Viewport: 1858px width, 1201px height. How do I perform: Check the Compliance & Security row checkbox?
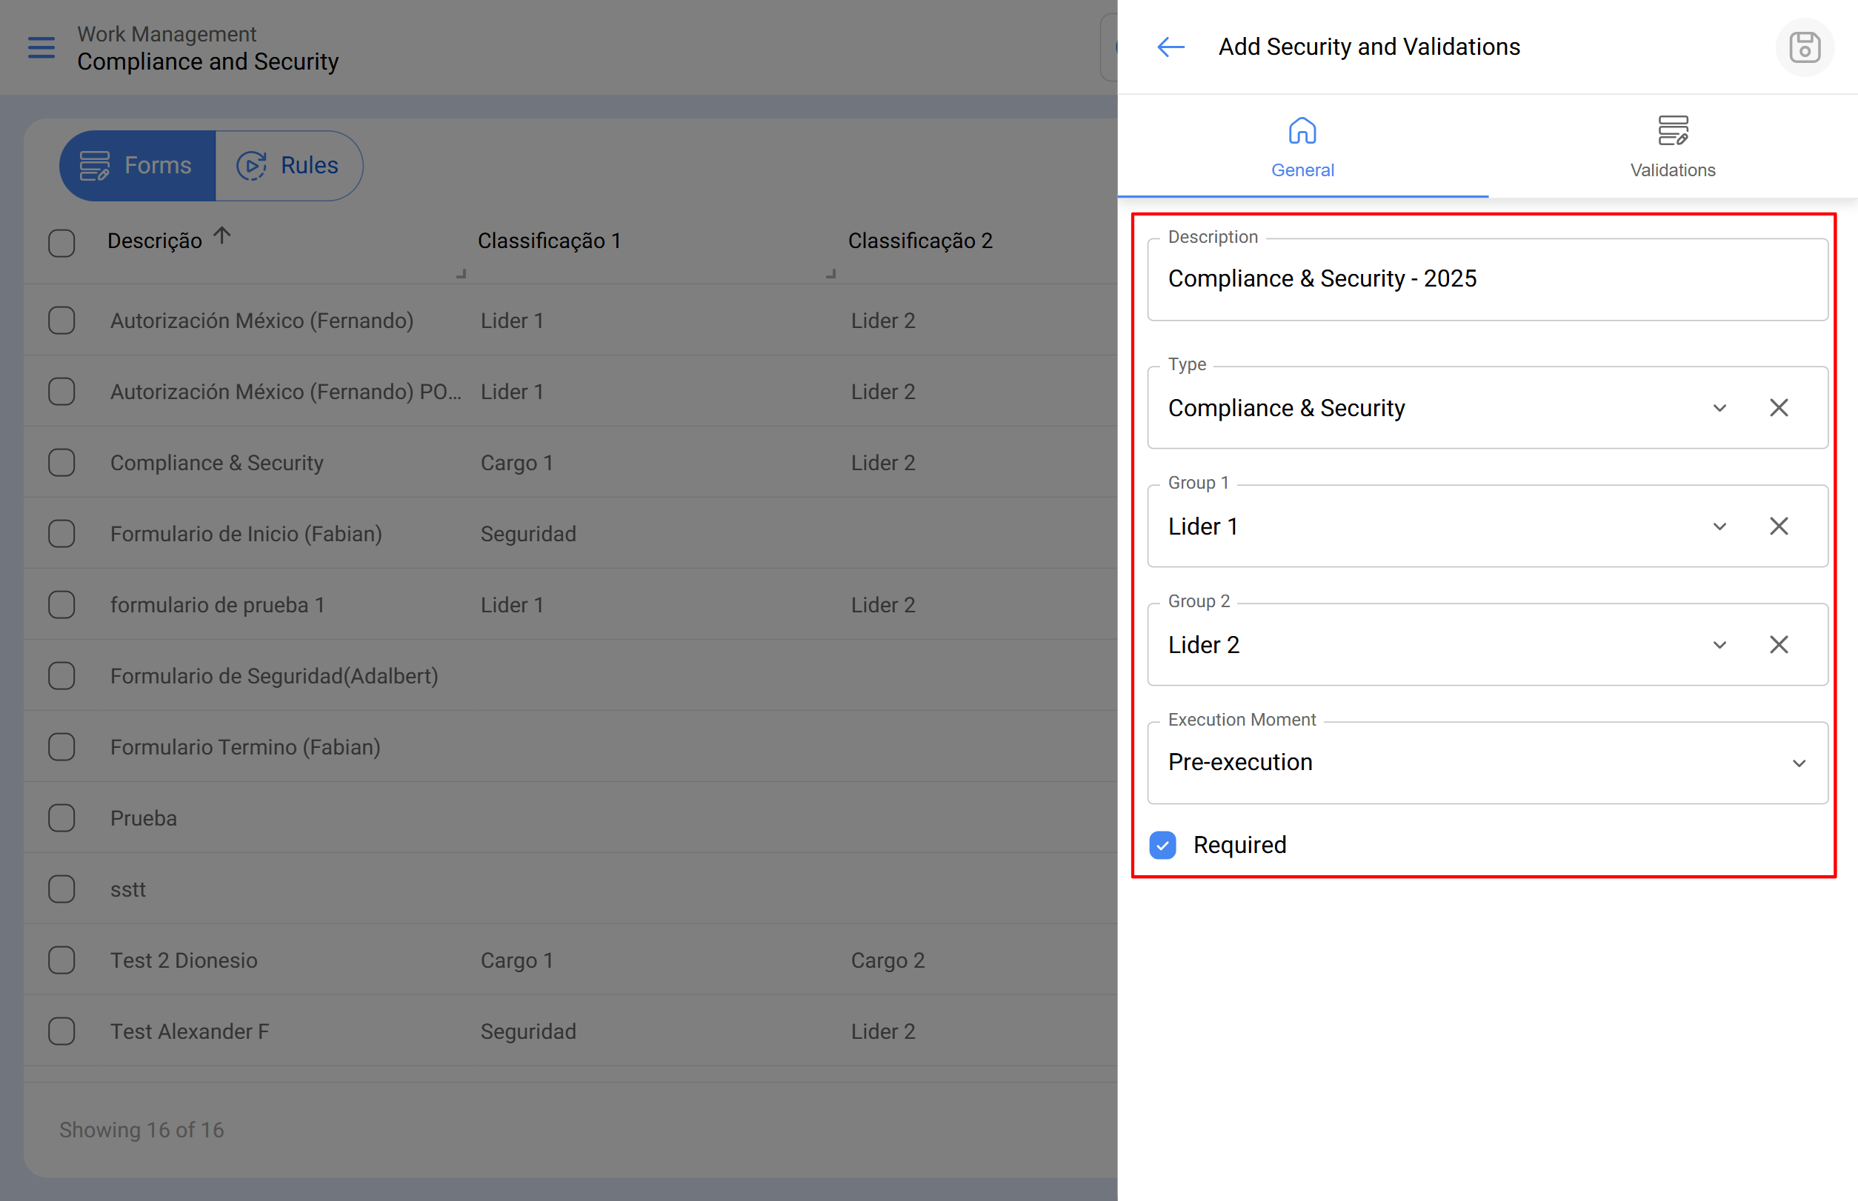click(x=61, y=464)
